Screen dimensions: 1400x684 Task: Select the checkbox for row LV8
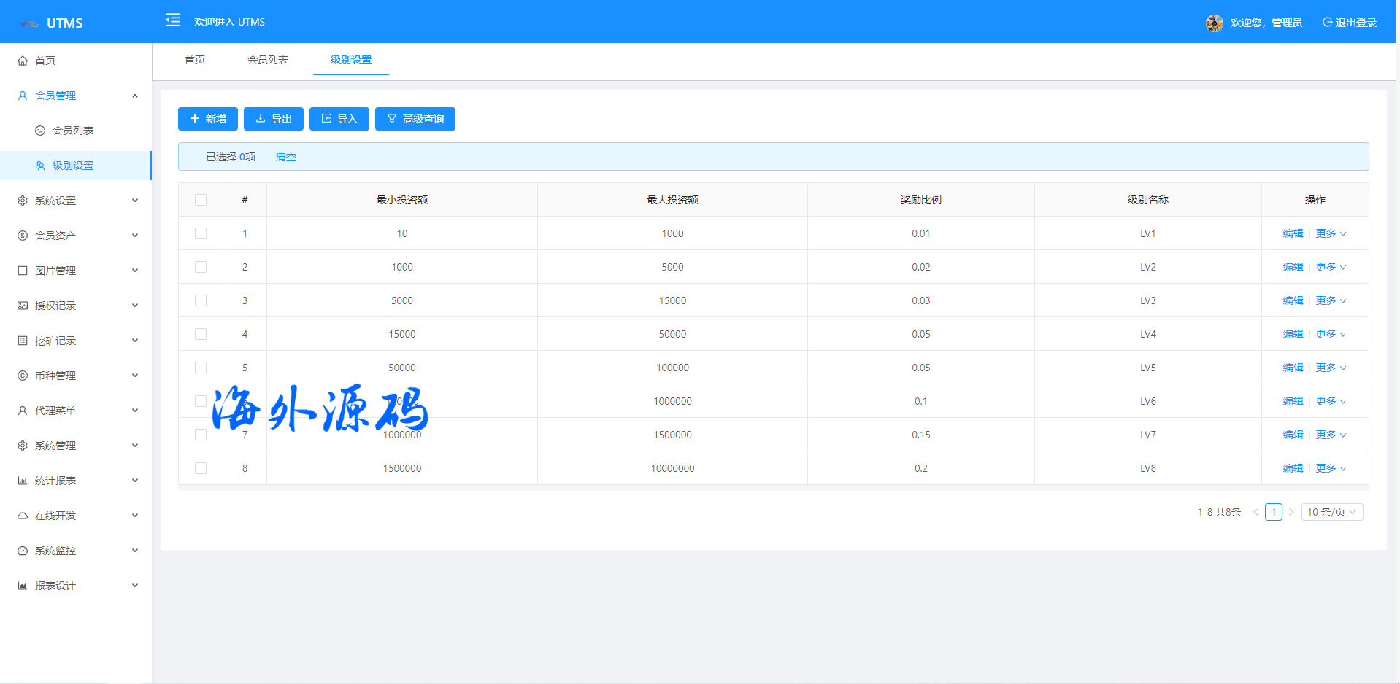point(201,468)
